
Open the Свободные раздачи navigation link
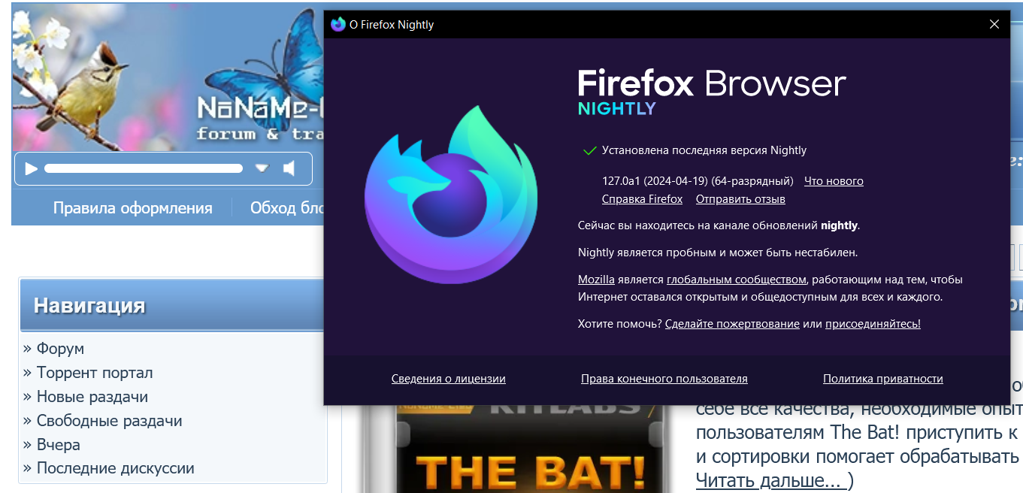point(110,421)
